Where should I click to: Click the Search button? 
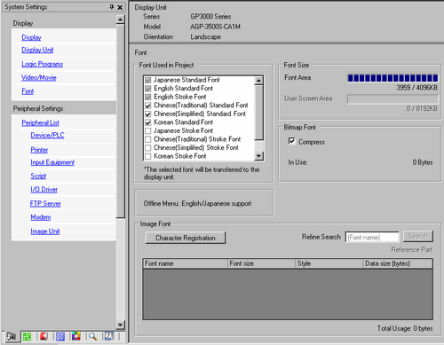(418, 237)
